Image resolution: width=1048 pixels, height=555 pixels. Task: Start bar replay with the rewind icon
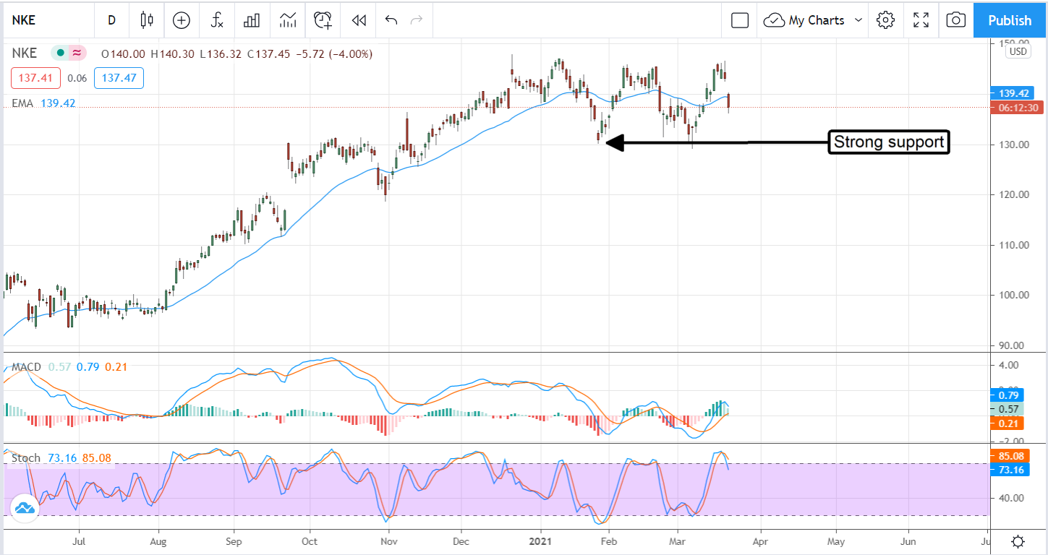pyautogui.click(x=358, y=20)
